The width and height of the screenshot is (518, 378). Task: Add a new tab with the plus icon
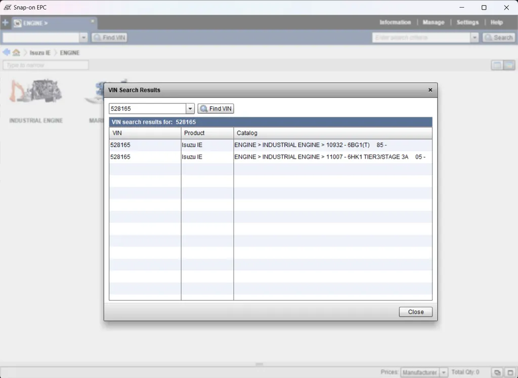[5, 23]
